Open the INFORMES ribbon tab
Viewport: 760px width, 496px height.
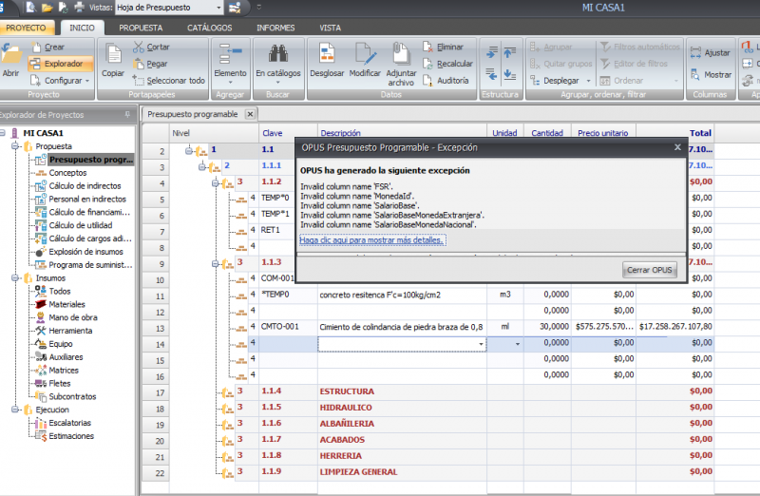point(275,29)
